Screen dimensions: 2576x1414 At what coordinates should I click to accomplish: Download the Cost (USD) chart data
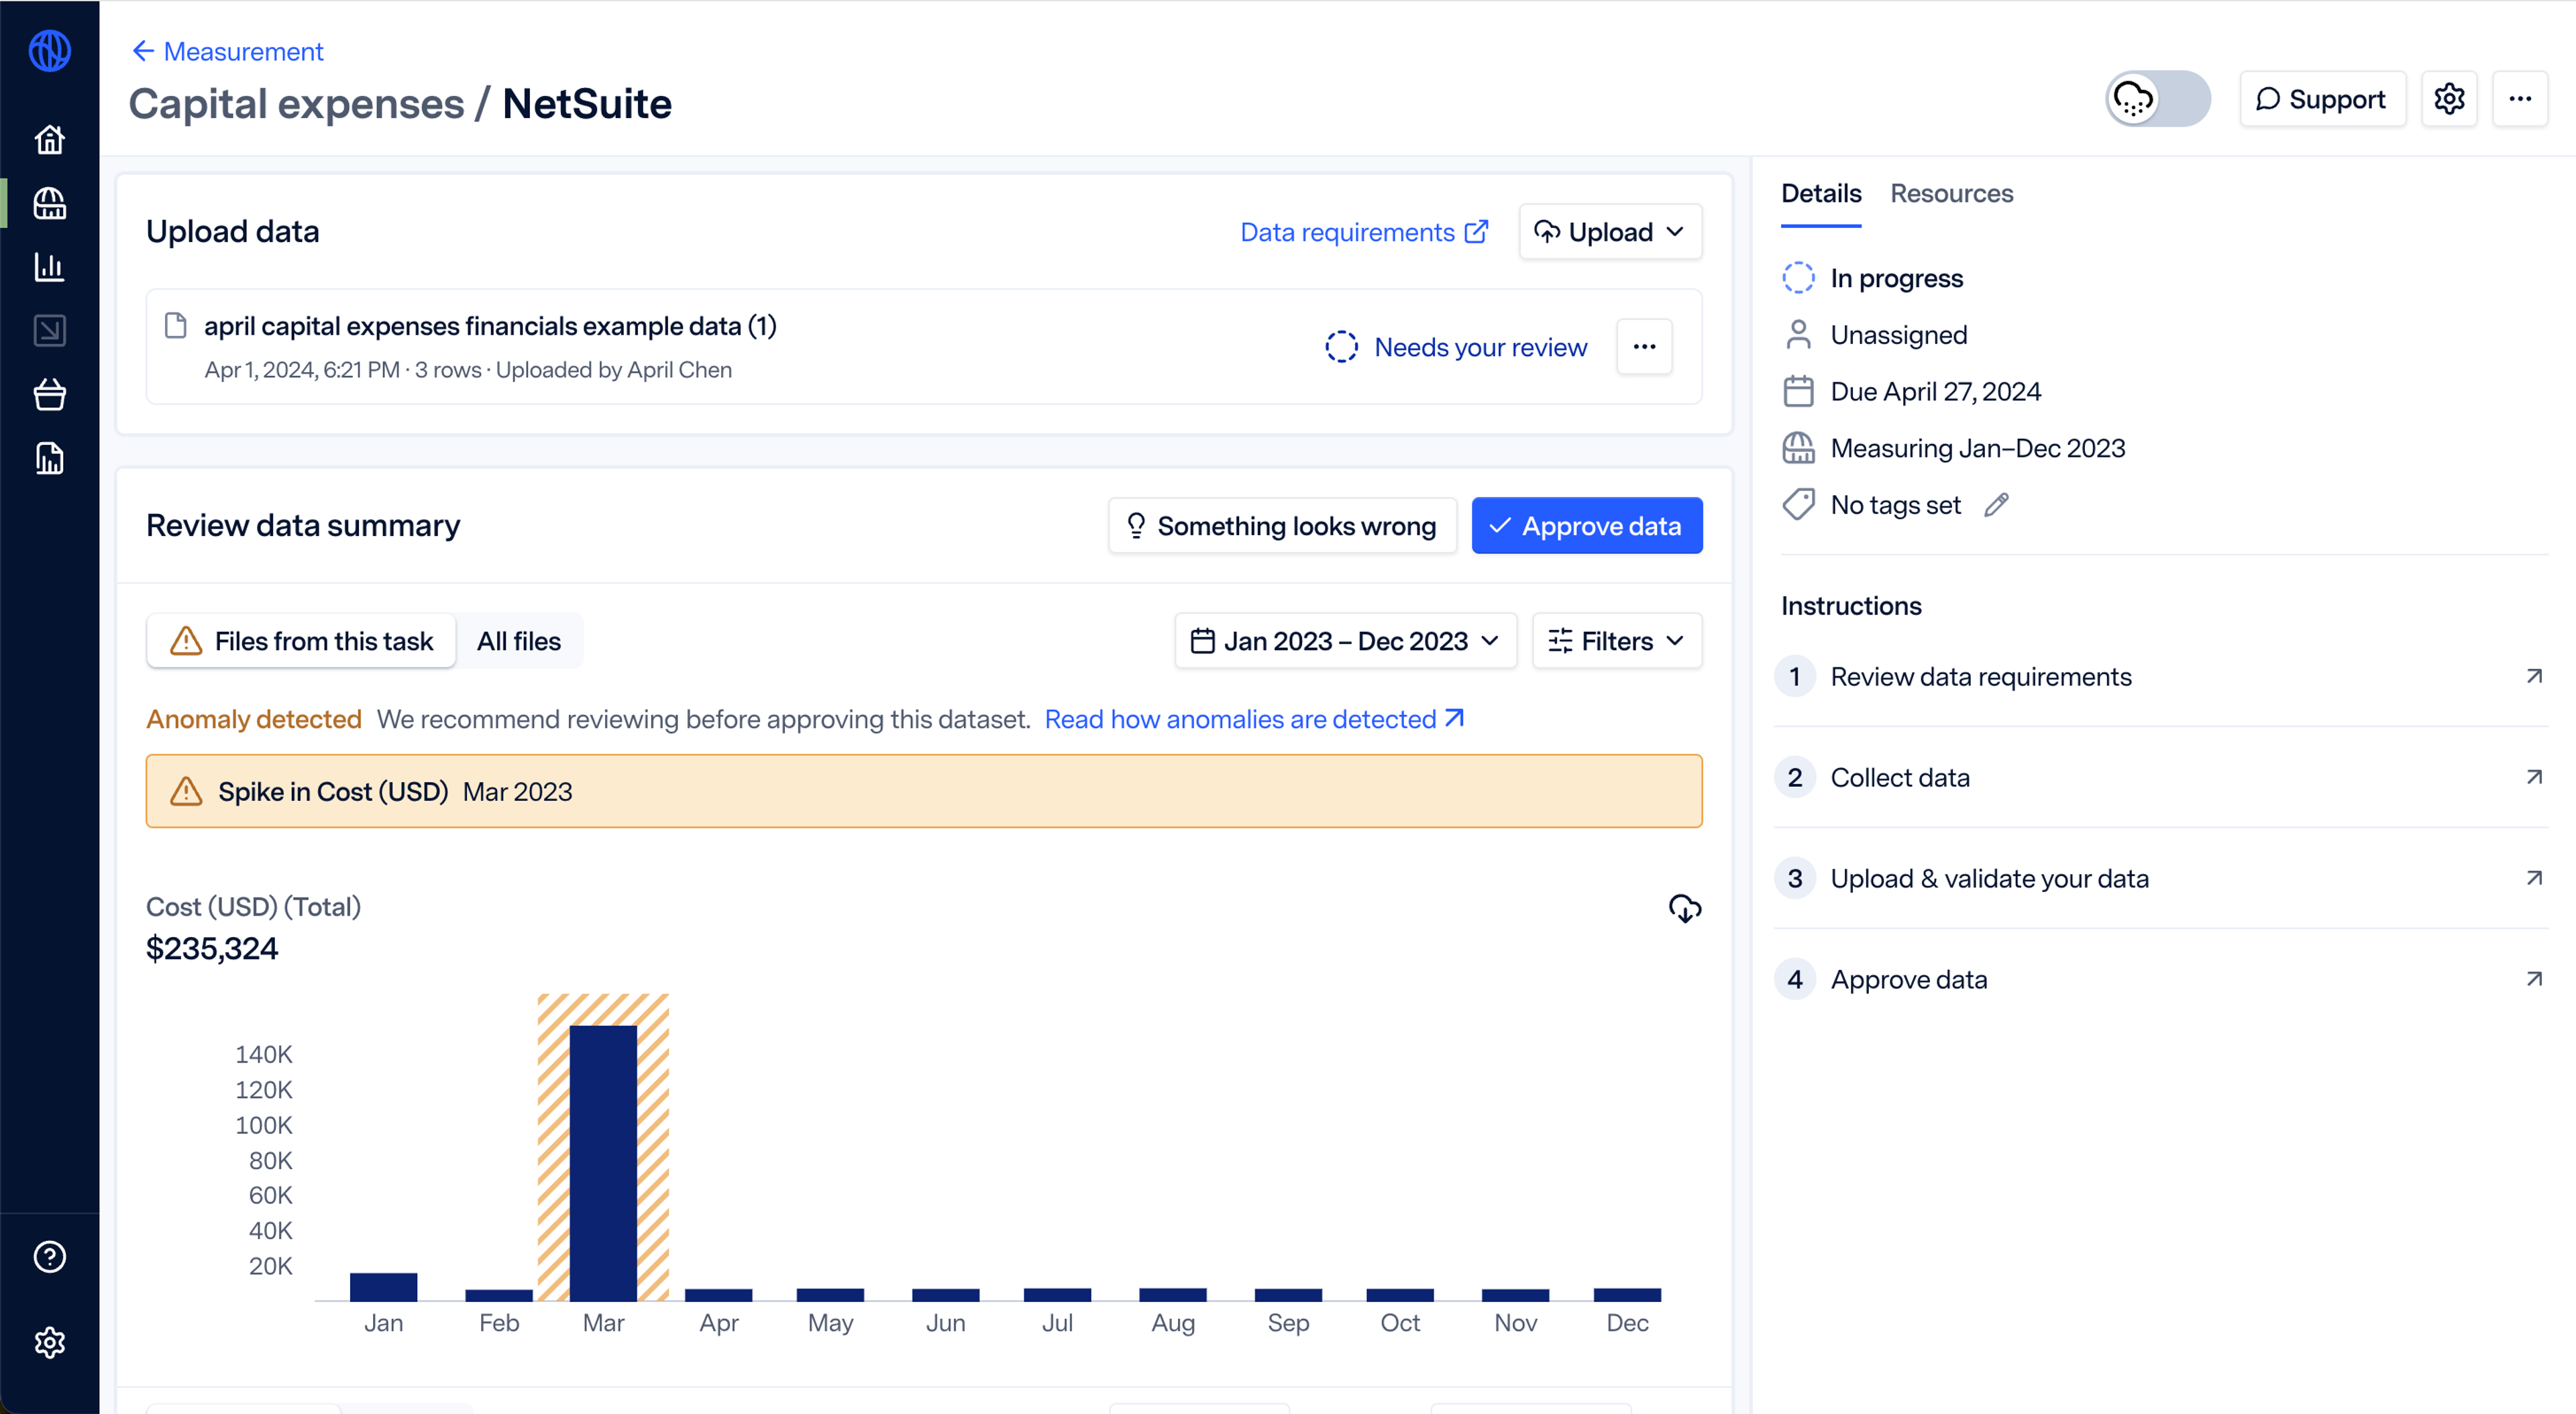click(x=1684, y=908)
